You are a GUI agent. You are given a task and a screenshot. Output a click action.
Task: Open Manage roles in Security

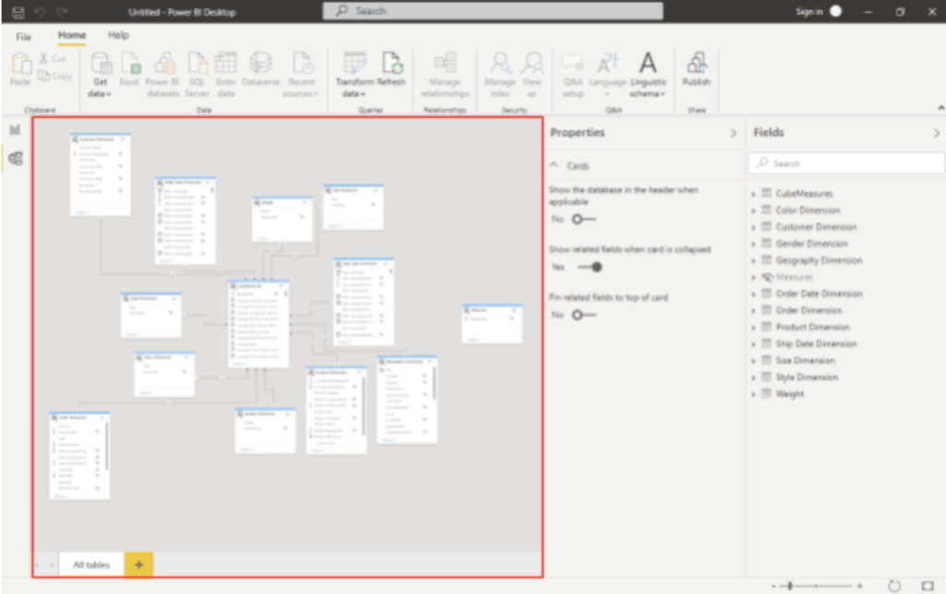point(500,75)
